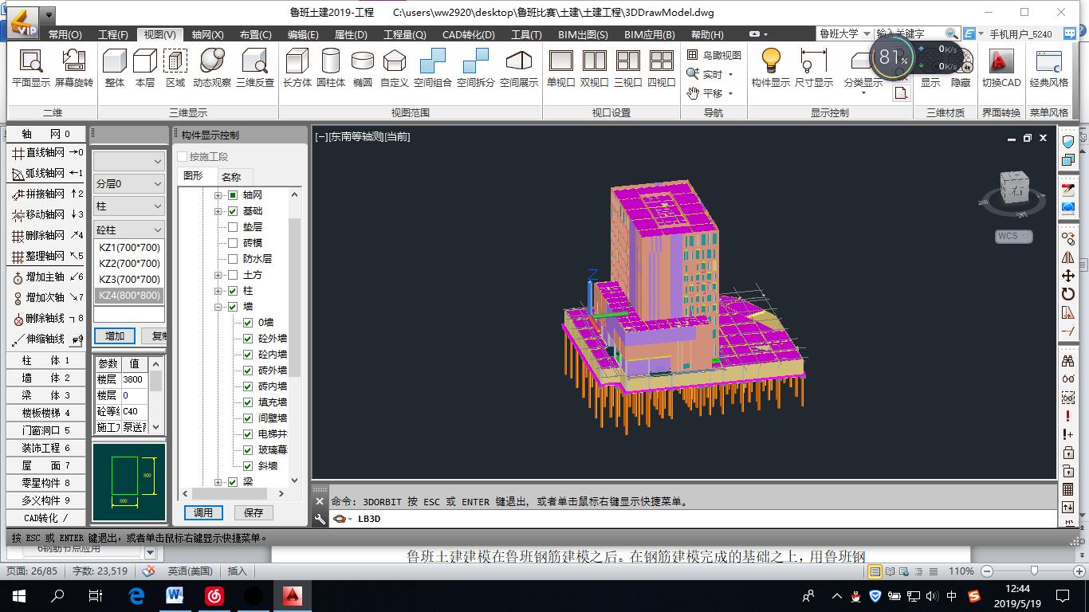The width and height of the screenshot is (1089, 612).
Task: Open the 平移 pan dropdown arrow
Action: point(730,93)
